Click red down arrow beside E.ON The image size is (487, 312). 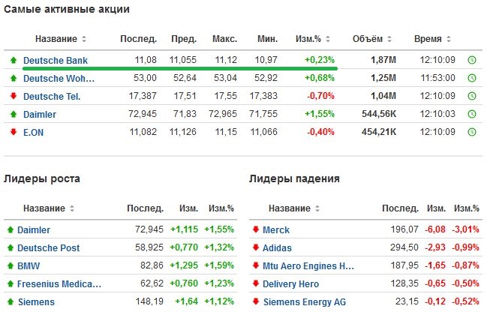(14, 132)
